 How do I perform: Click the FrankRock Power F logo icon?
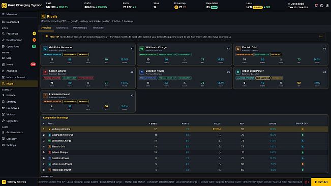(x=45, y=96)
